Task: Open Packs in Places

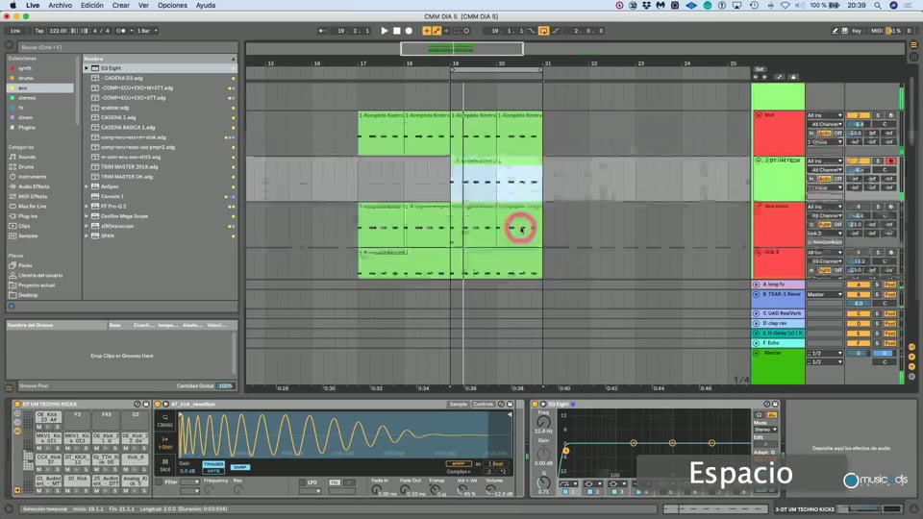Action: (x=40, y=265)
